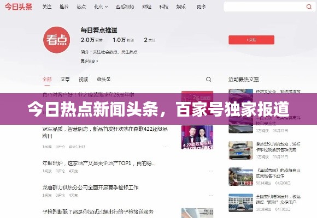Open more options for 央企地产TOP1 article
This screenshot has width=317, height=218.
[210, 171]
